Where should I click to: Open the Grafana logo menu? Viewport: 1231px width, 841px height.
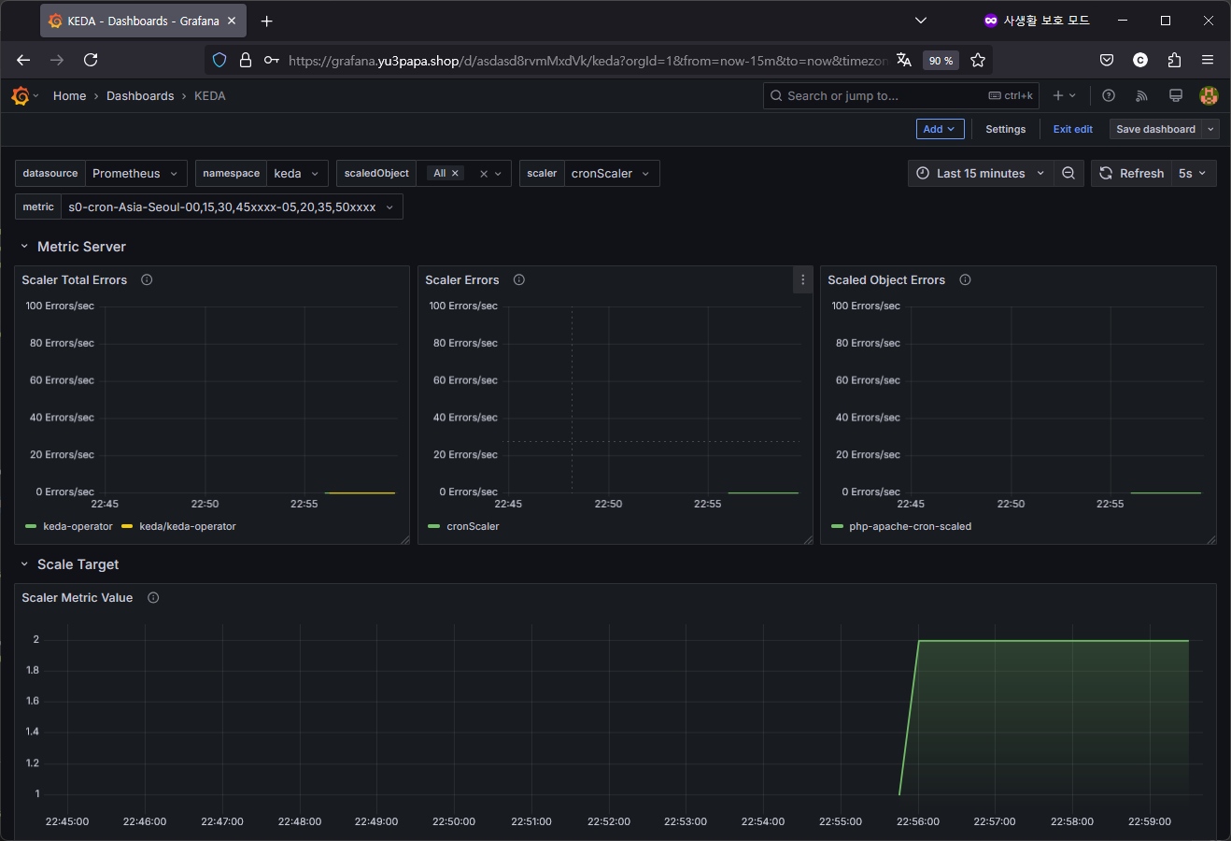[x=21, y=95]
